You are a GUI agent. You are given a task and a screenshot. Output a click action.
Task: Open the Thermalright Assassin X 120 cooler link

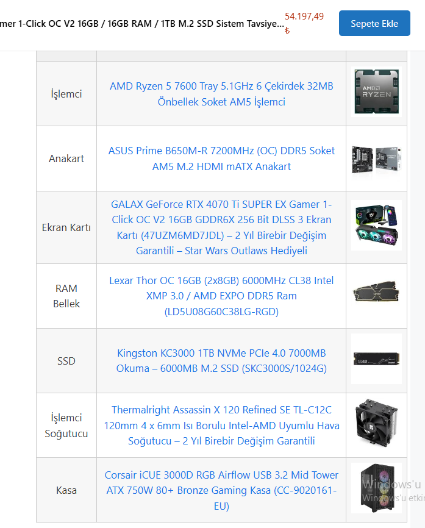221,426
